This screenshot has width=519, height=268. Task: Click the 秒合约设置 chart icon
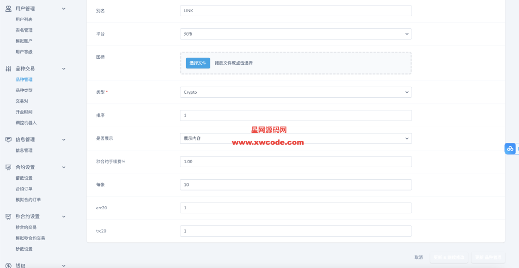(x=9, y=216)
